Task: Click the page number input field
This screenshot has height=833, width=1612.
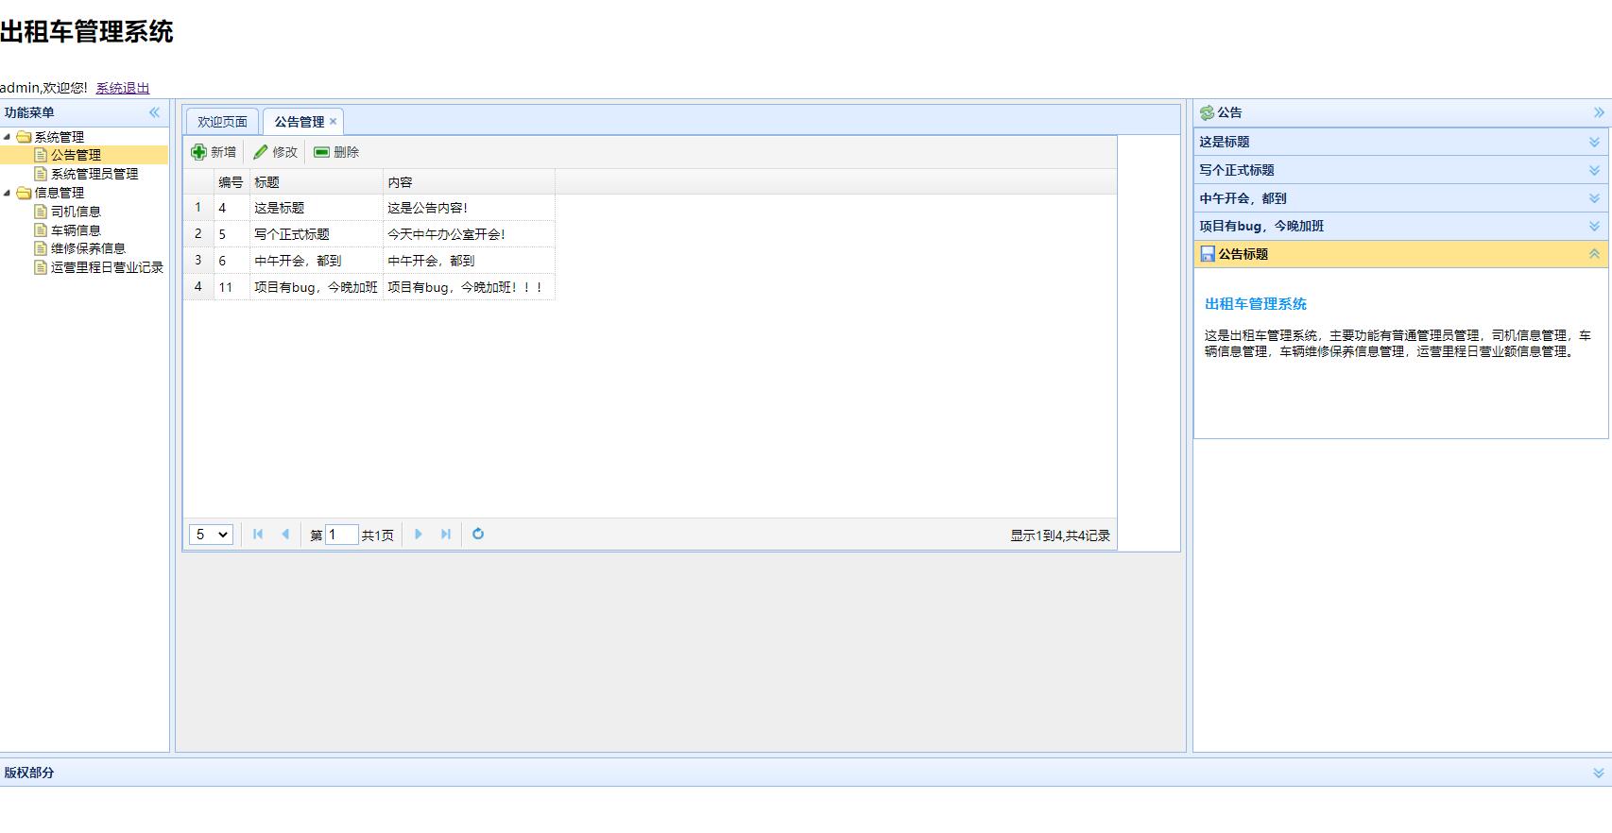Action: point(341,535)
